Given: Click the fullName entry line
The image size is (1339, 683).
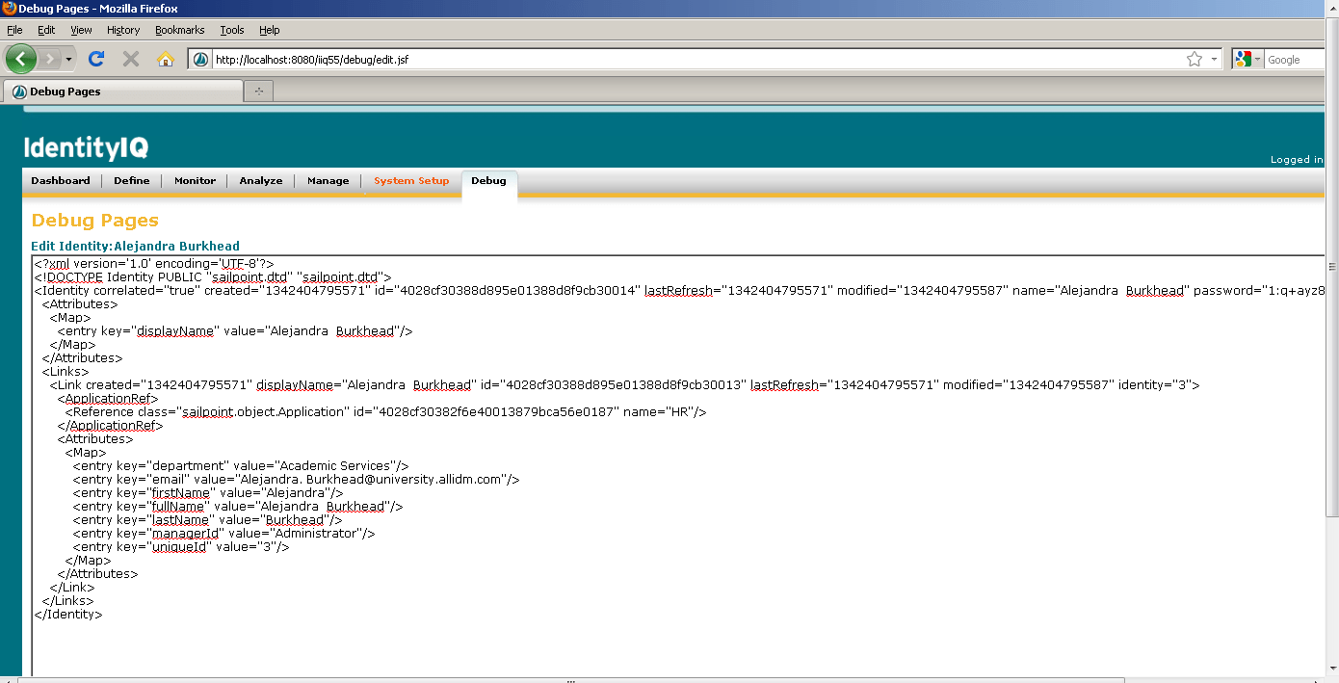Looking at the screenshot, I should (x=238, y=506).
